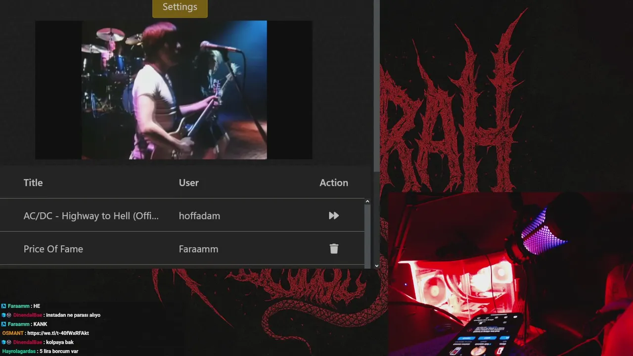Open the we.tl link from OSMANT
The width and height of the screenshot is (633, 356).
click(x=58, y=333)
